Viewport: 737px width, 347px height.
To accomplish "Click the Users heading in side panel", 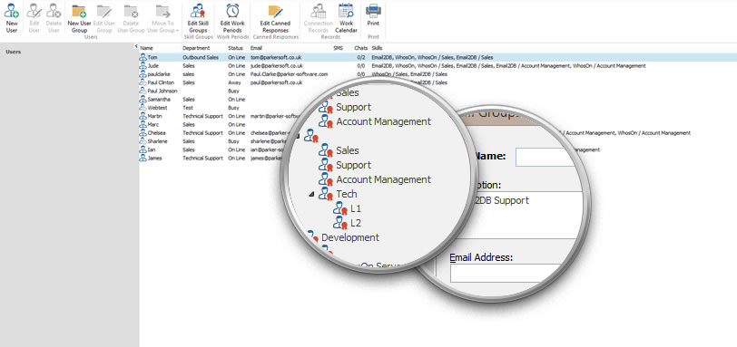I will pos(13,52).
